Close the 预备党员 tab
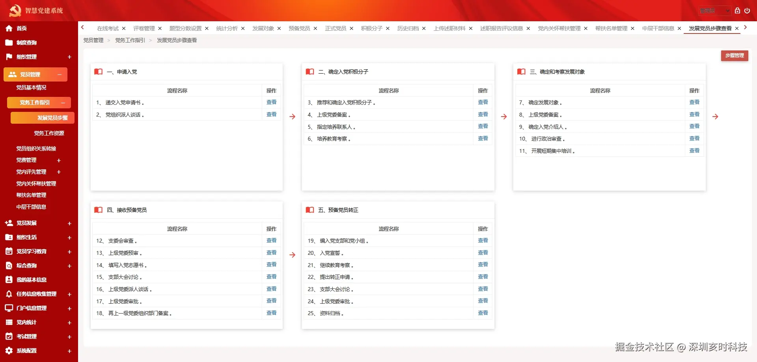Image resolution: width=757 pixels, height=362 pixels. click(315, 28)
